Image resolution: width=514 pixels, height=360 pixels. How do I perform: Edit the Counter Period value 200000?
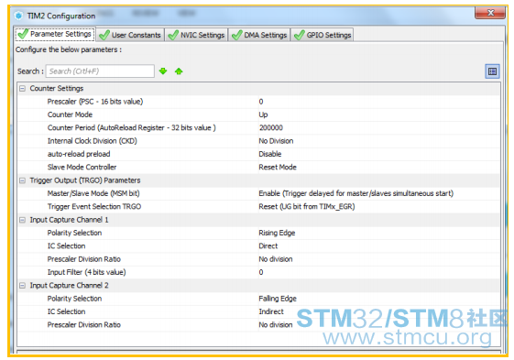point(271,128)
